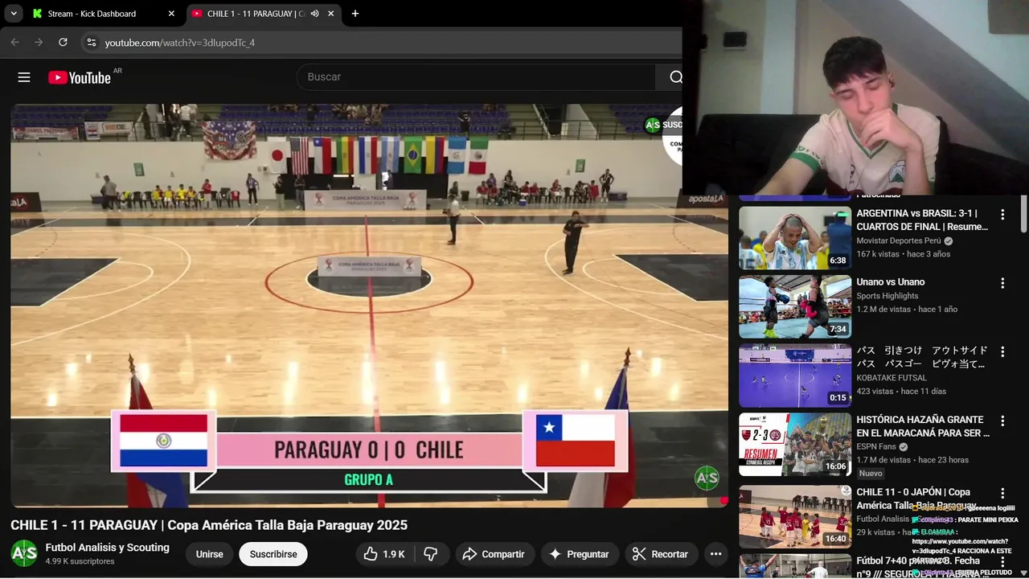The image size is (1029, 579).
Task: Open Argentina vs Brasil 3-1 thumbnail
Action: [795, 238]
